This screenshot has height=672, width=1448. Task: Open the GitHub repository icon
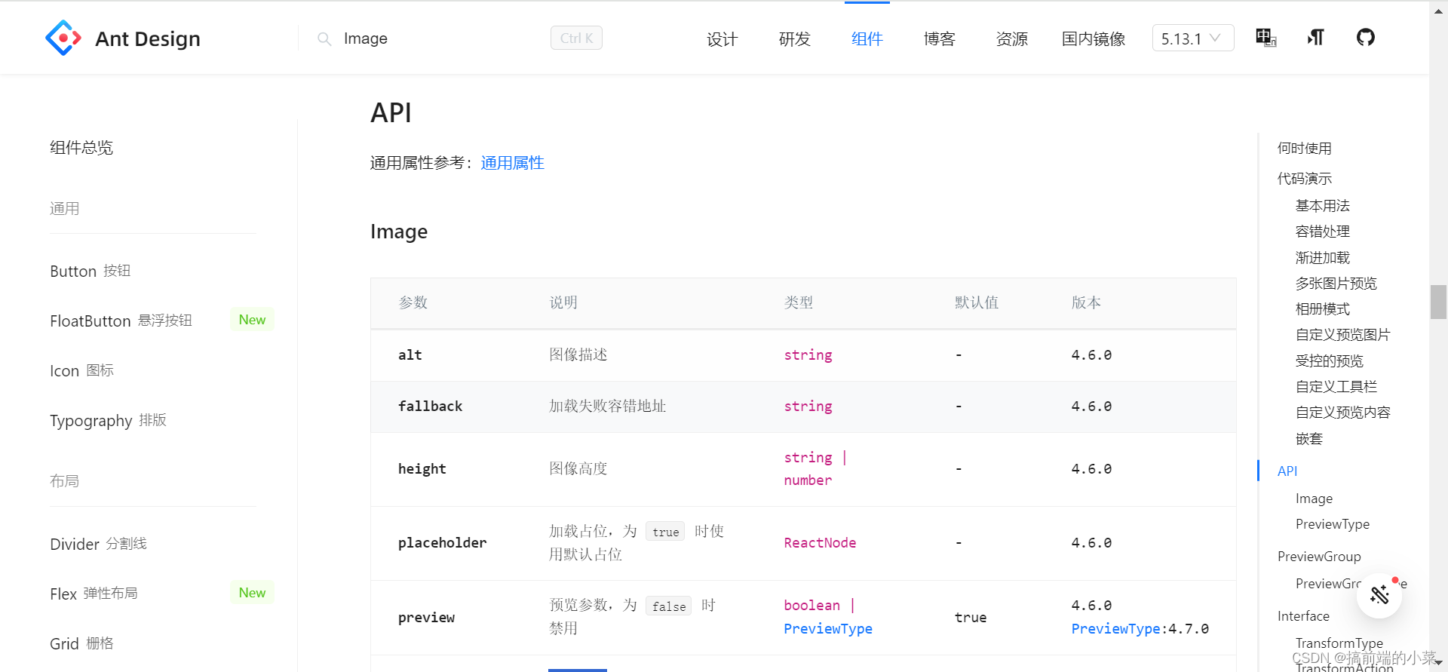1366,37
